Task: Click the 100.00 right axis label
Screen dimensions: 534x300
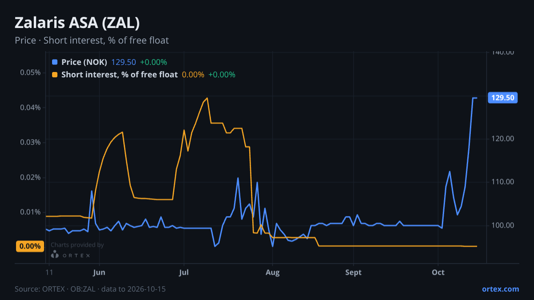Action: pos(503,225)
